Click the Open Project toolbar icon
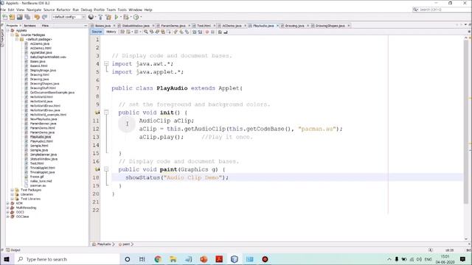472x265 pixels. [20, 17]
